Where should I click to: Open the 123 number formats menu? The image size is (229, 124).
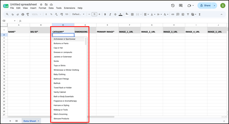[67, 14]
